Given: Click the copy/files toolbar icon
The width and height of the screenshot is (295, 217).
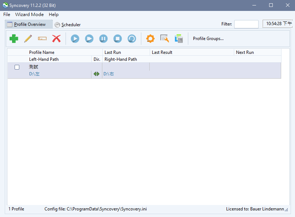Looking at the screenshot, I should [179, 39].
